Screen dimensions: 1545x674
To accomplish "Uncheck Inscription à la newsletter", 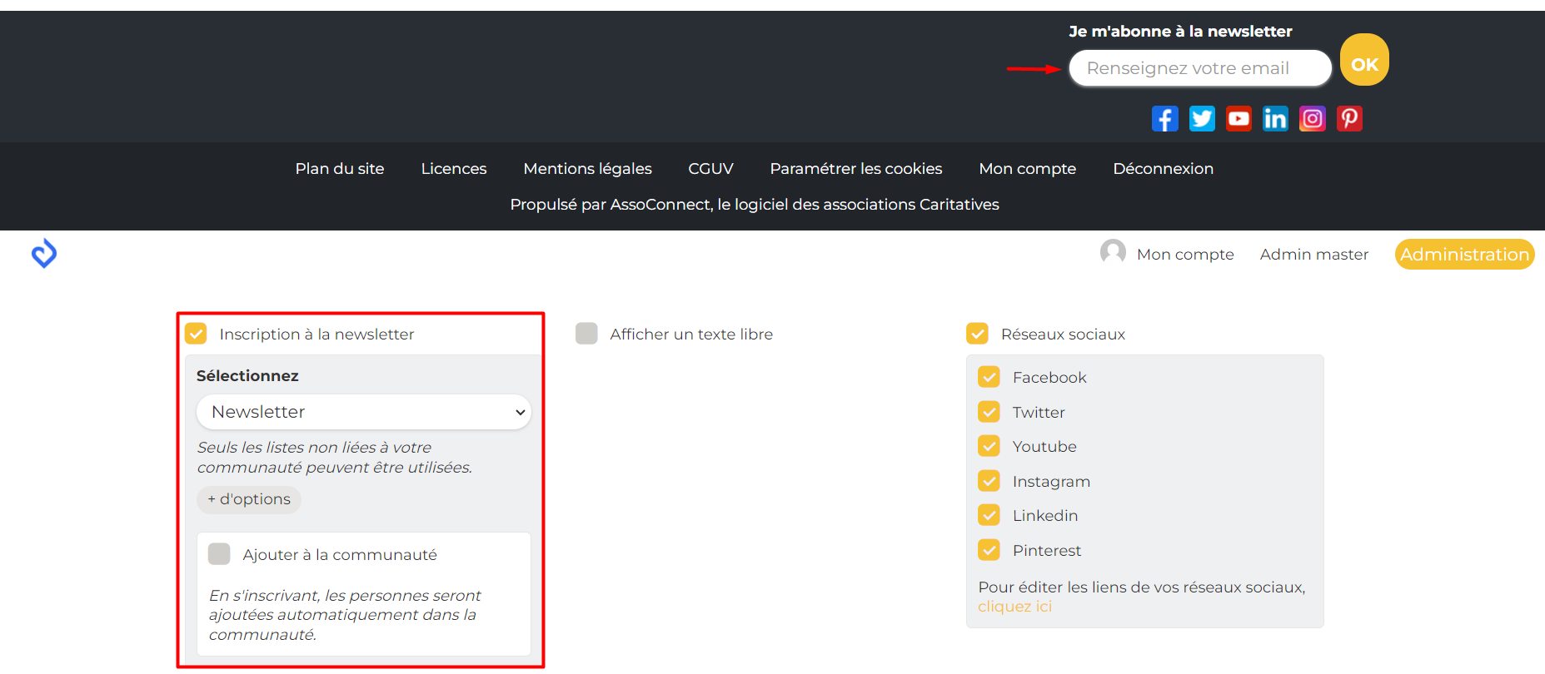I will pos(196,334).
